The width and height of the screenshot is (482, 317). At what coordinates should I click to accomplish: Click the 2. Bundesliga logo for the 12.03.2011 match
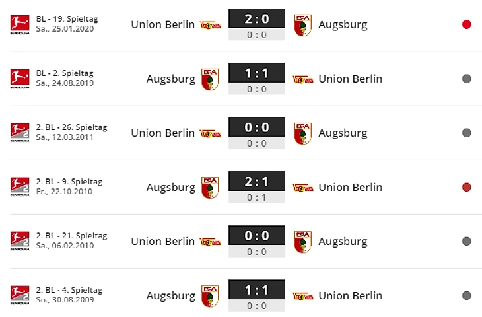[20, 133]
